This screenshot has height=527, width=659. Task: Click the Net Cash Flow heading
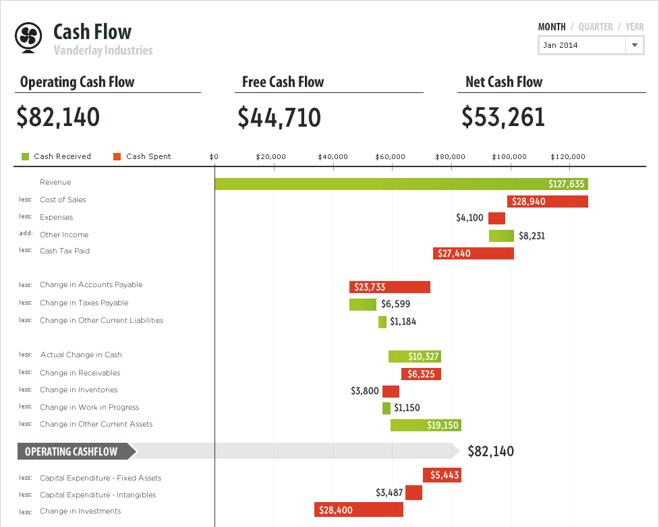503,82
